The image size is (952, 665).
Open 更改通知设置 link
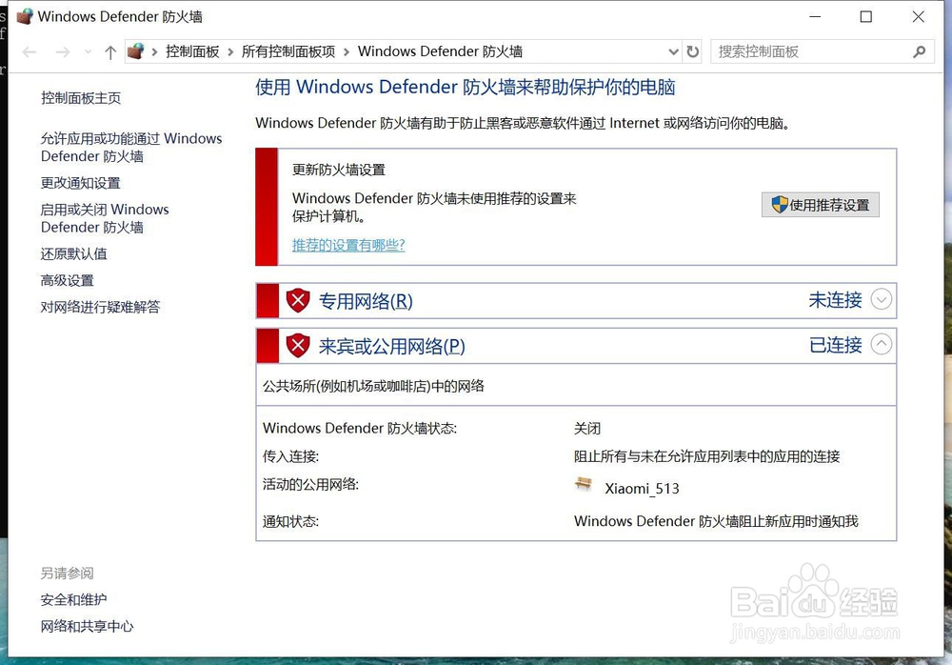pyautogui.click(x=81, y=183)
